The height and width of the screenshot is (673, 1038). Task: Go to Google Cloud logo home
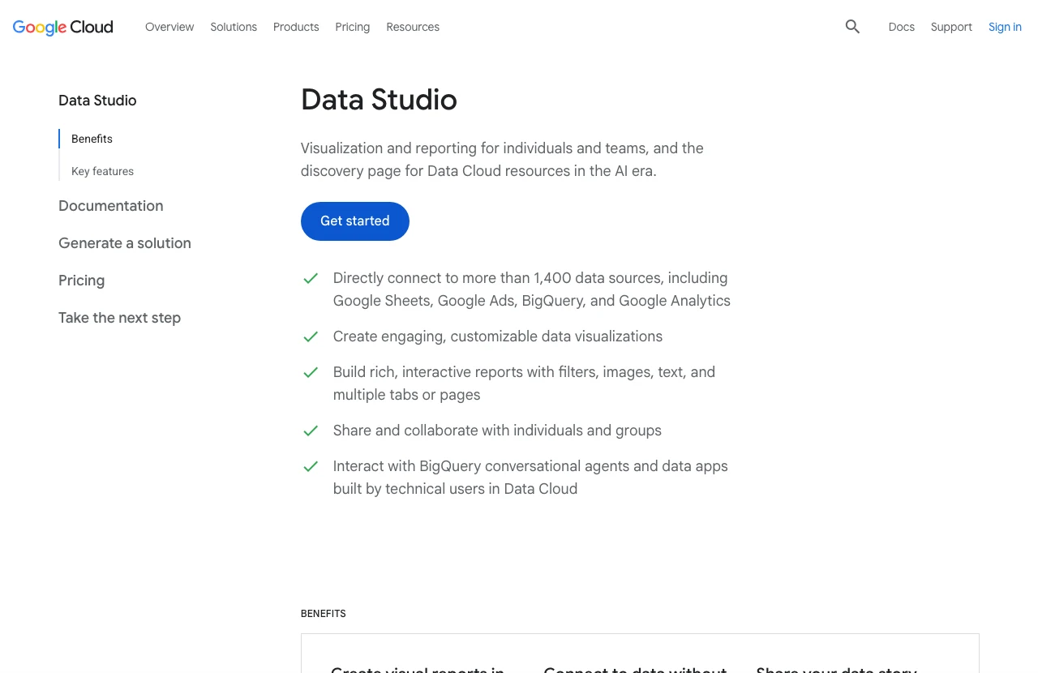pos(63,27)
